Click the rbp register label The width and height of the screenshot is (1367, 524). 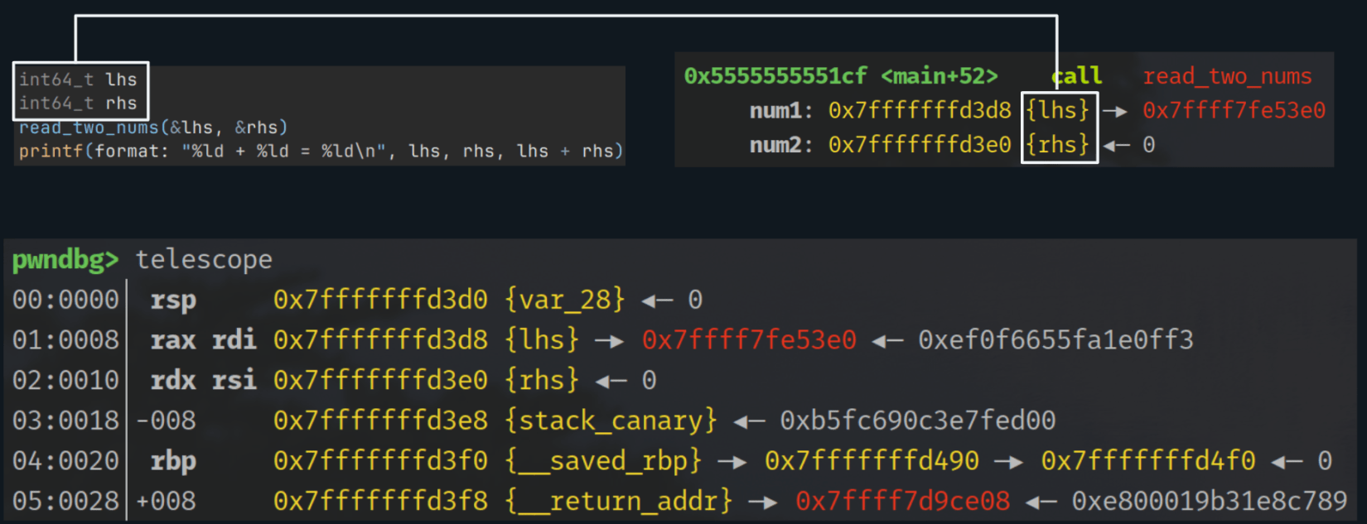click(x=173, y=461)
